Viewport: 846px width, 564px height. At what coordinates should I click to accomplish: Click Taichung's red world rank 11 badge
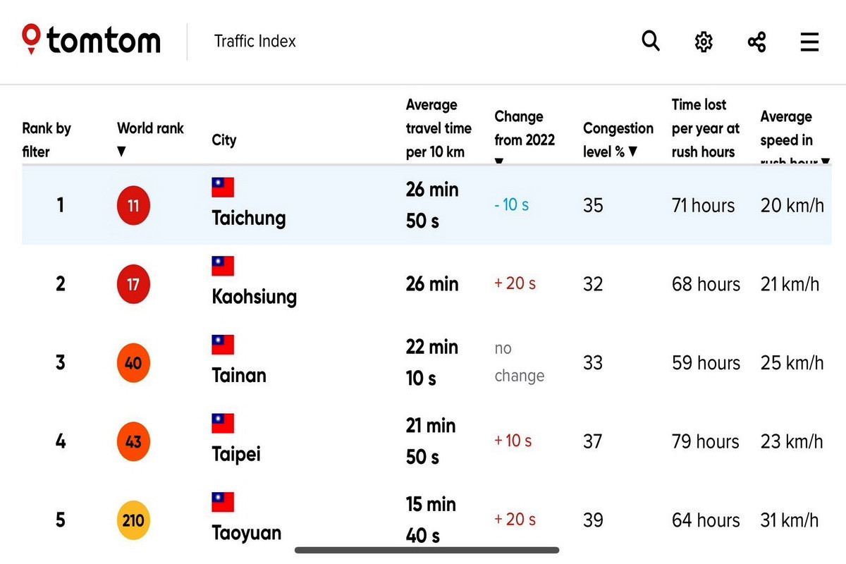[x=133, y=206]
